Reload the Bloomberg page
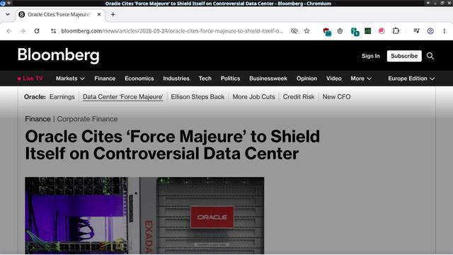453x255 pixels. pos(37,31)
